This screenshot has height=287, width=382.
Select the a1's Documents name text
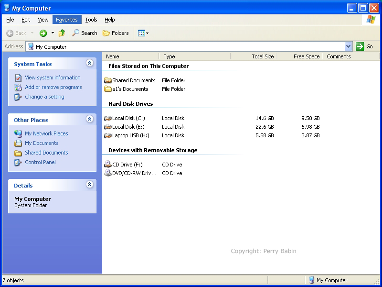(130, 89)
